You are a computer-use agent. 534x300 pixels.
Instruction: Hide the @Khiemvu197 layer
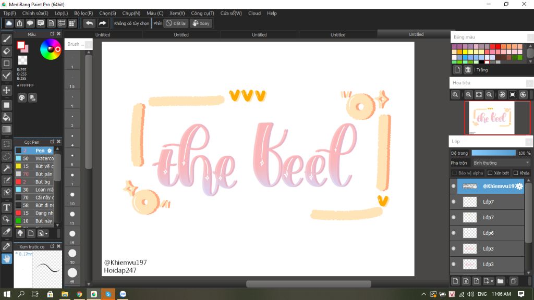pos(453,186)
